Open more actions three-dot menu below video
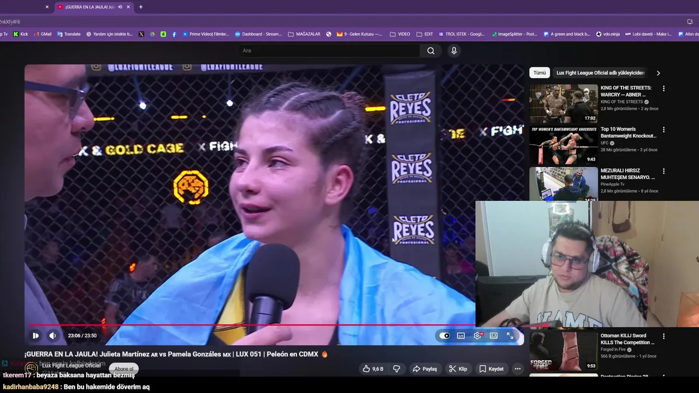Viewport: 699px width, 393px height. tap(517, 369)
